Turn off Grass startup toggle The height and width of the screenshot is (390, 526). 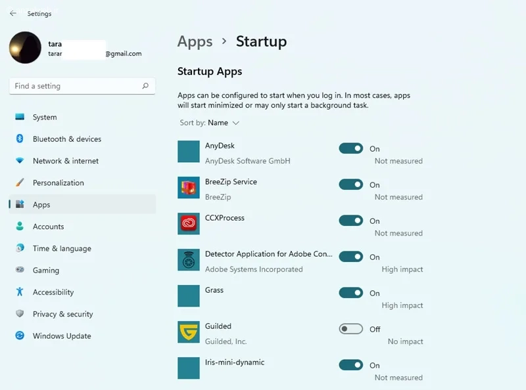tap(351, 293)
